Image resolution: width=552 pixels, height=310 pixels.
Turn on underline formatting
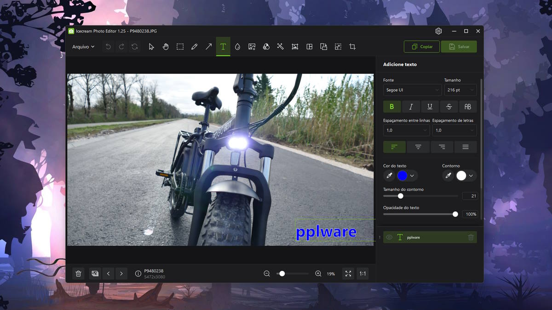click(x=430, y=107)
